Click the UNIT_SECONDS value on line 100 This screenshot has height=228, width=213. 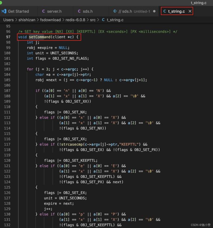pos(63,53)
